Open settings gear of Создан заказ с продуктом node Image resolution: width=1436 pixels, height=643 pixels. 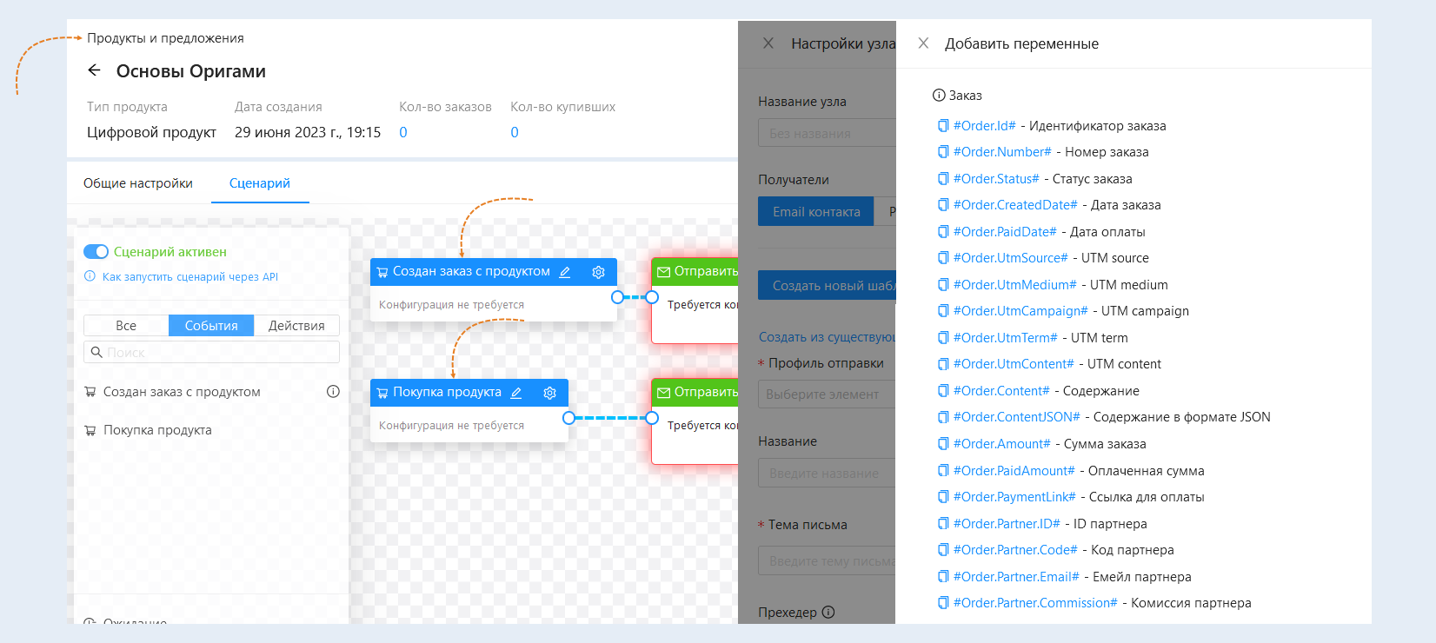(x=598, y=272)
